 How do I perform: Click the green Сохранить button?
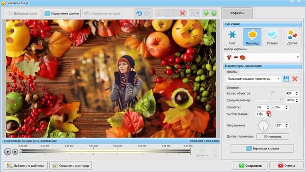coord(250,166)
